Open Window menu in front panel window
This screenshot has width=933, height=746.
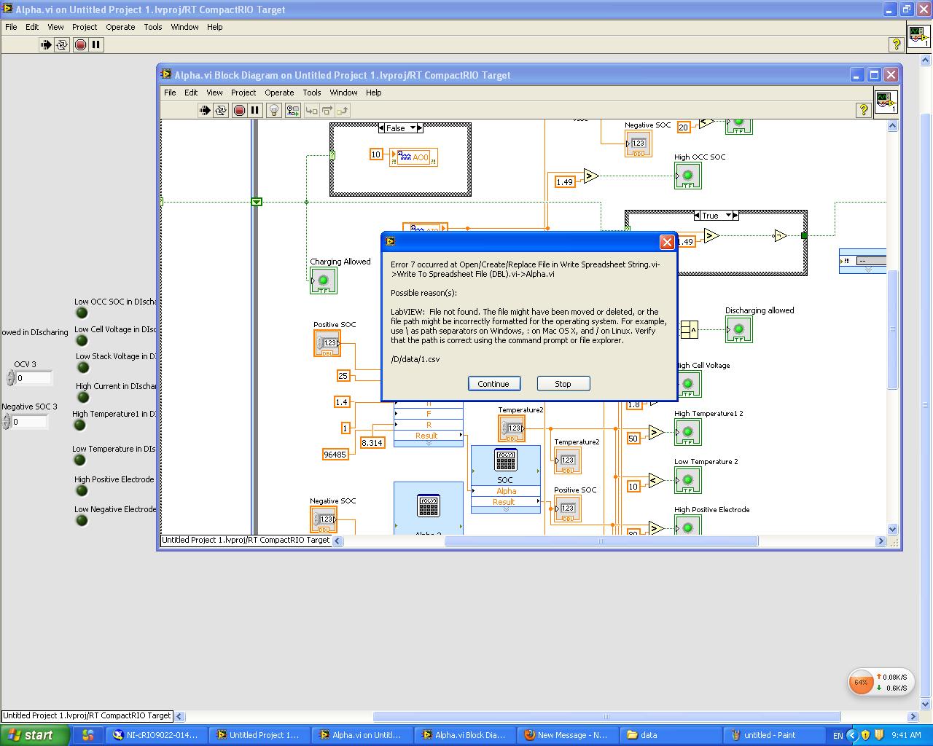tap(184, 27)
